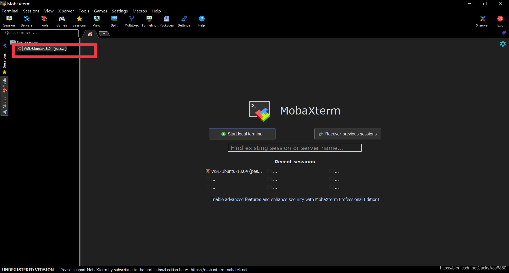Open WSL-Ubuntu-18.04 from Recent sessions
Viewport: 509px width, 273px height.
[234, 171]
